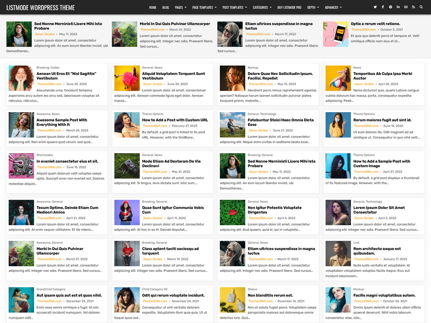Click the email envelope icon
Screen dimensions: 431x323
click(406, 7)
